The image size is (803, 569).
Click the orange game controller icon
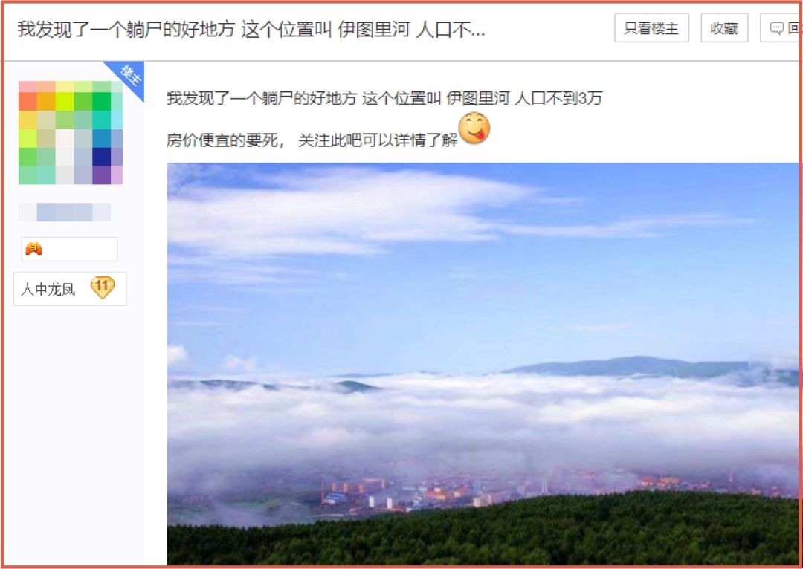point(33,249)
